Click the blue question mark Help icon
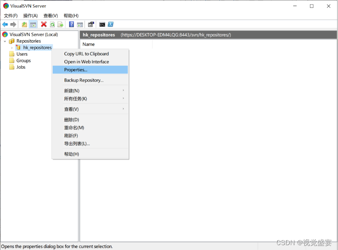Image resolution: width=338 pixels, height=250 pixels. coord(71,25)
